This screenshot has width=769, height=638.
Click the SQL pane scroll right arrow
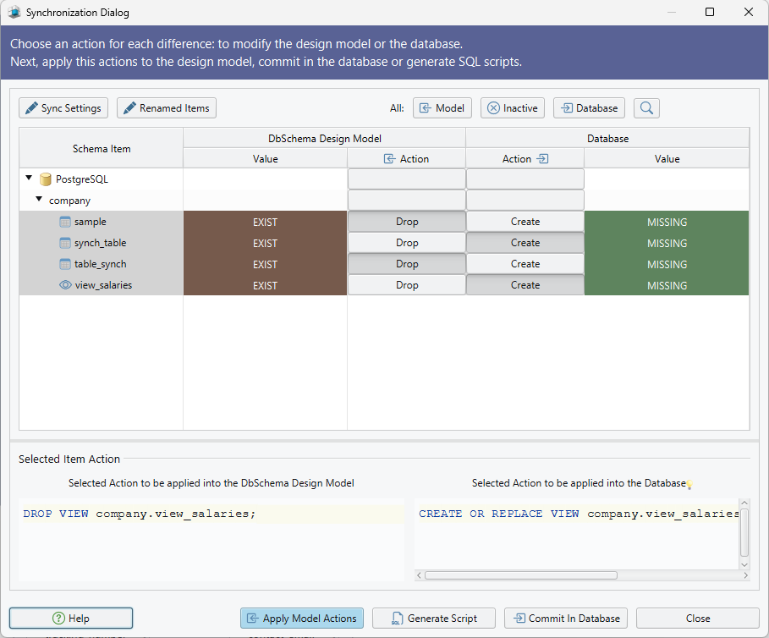[x=745, y=575]
